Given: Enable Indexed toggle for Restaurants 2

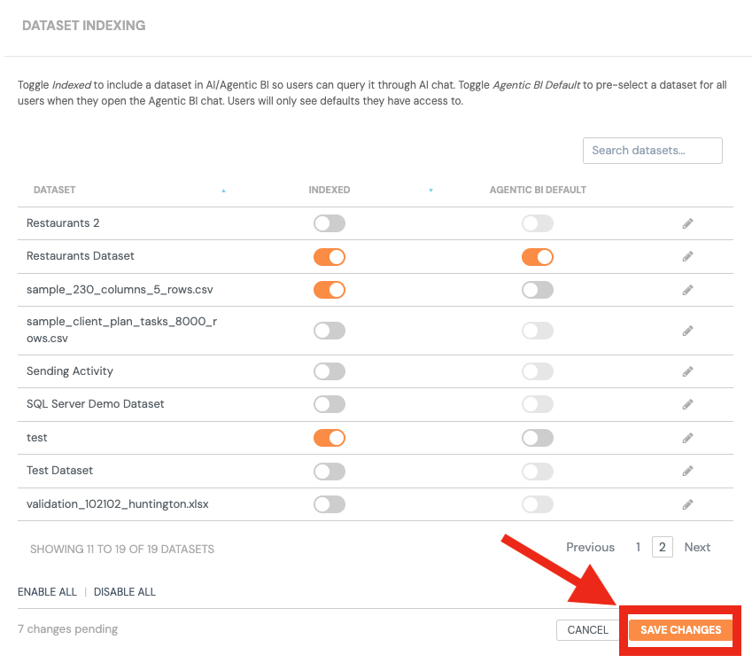Looking at the screenshot, I should [329, 223].
